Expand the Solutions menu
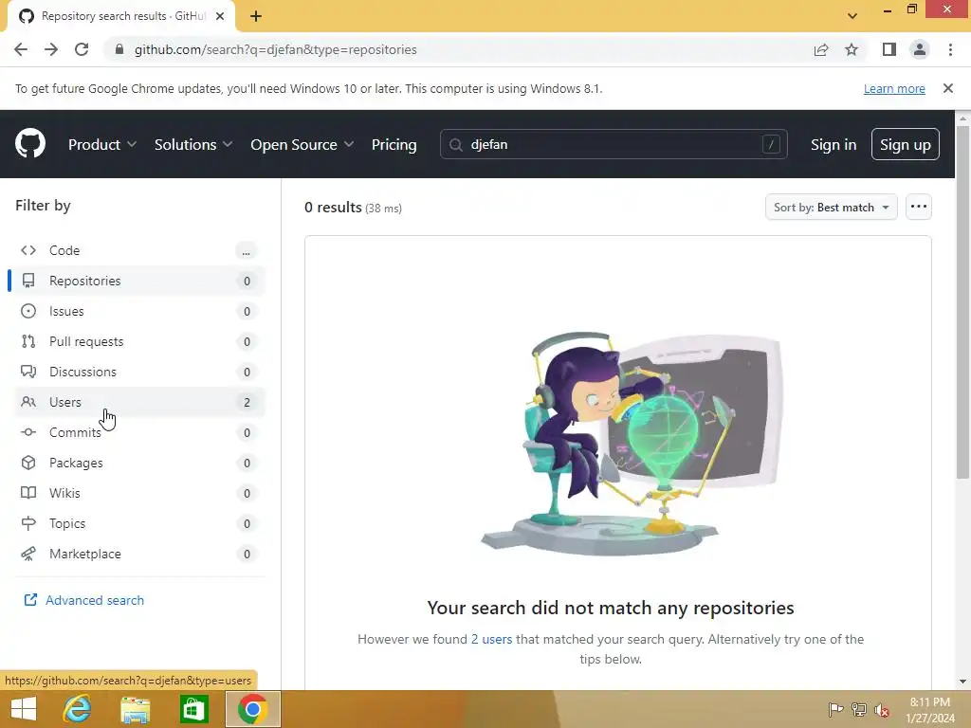This screenshot has width=971, height=728. point(193,145)
